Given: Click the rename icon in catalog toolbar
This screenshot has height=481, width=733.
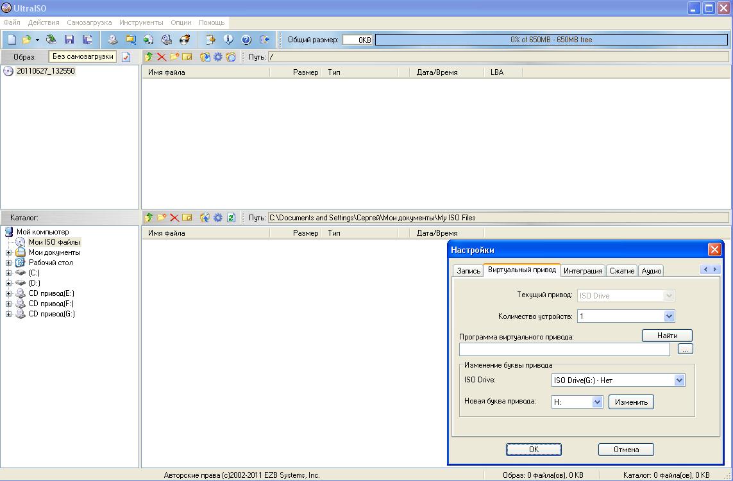Looking at the screenshot, I should click(187, 218).
